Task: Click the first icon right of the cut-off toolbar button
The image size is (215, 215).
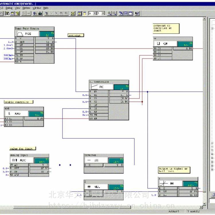Action: 7,13
